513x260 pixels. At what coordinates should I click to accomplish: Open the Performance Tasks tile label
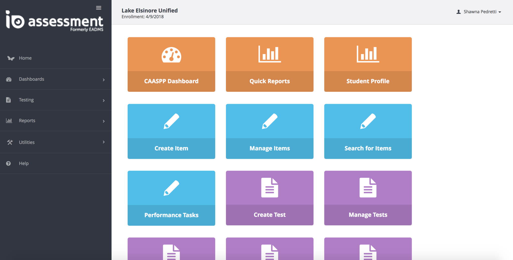click(171, 215)
